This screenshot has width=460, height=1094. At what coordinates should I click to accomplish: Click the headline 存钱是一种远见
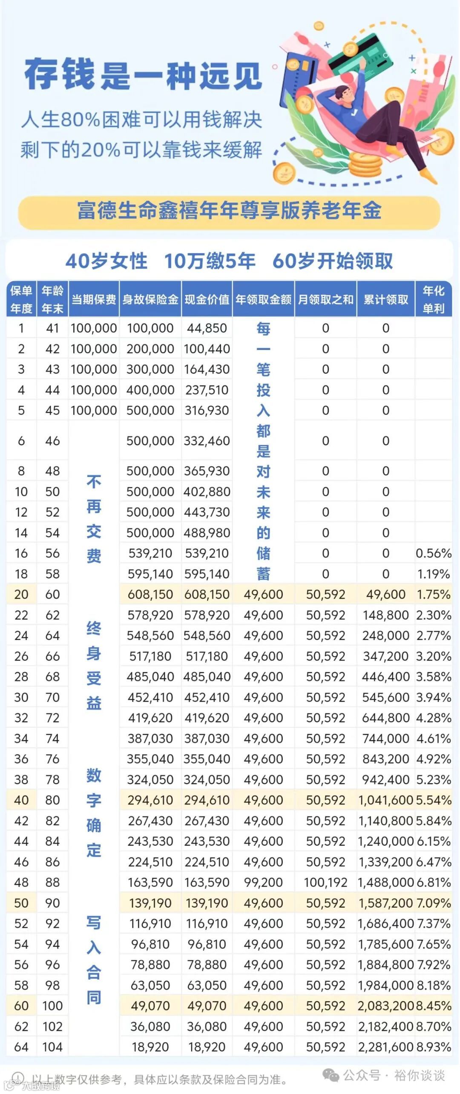click(143, 75)
